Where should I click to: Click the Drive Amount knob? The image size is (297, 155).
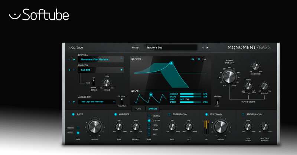(x=95, y=127)
